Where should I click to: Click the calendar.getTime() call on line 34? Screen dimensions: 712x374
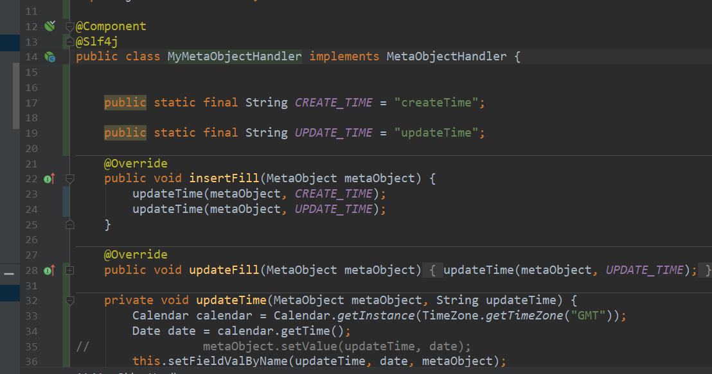280,331
